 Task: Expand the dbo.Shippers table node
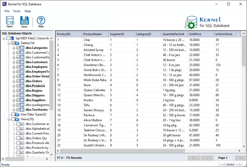14,96
